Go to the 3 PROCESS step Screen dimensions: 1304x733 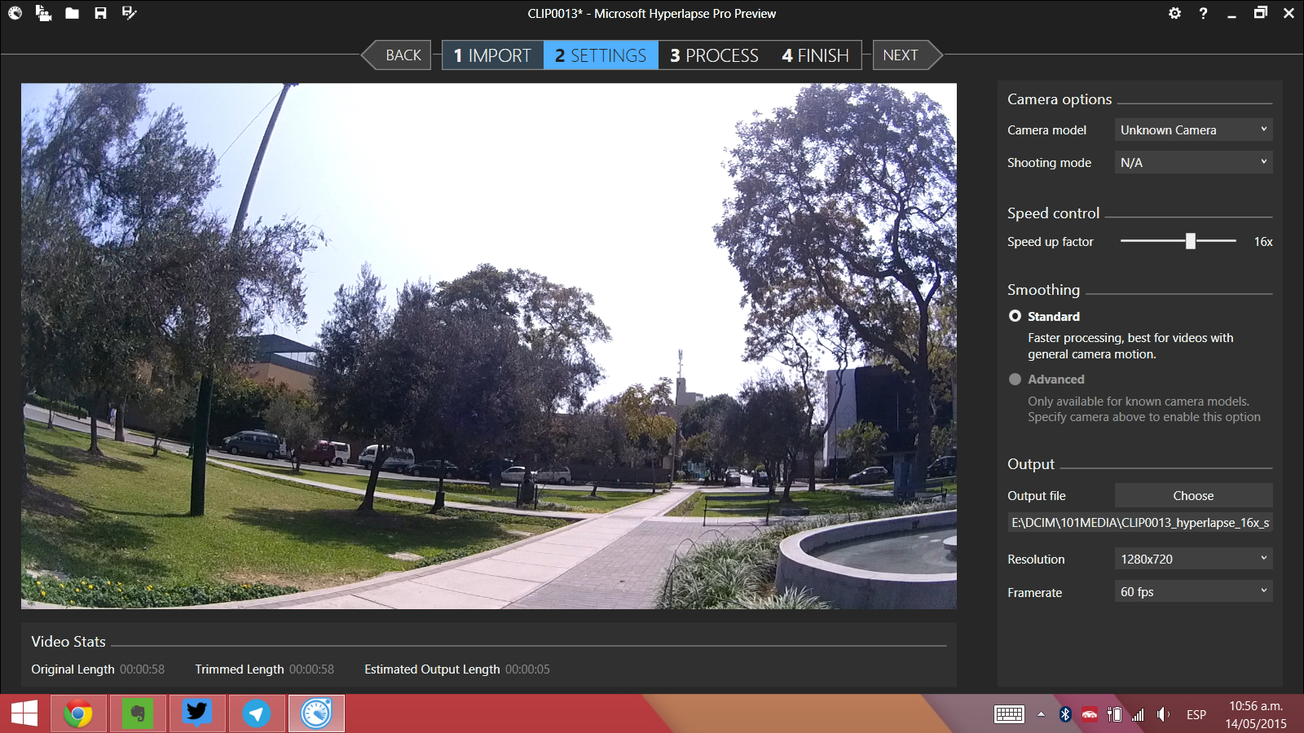[x=714, y=55]
